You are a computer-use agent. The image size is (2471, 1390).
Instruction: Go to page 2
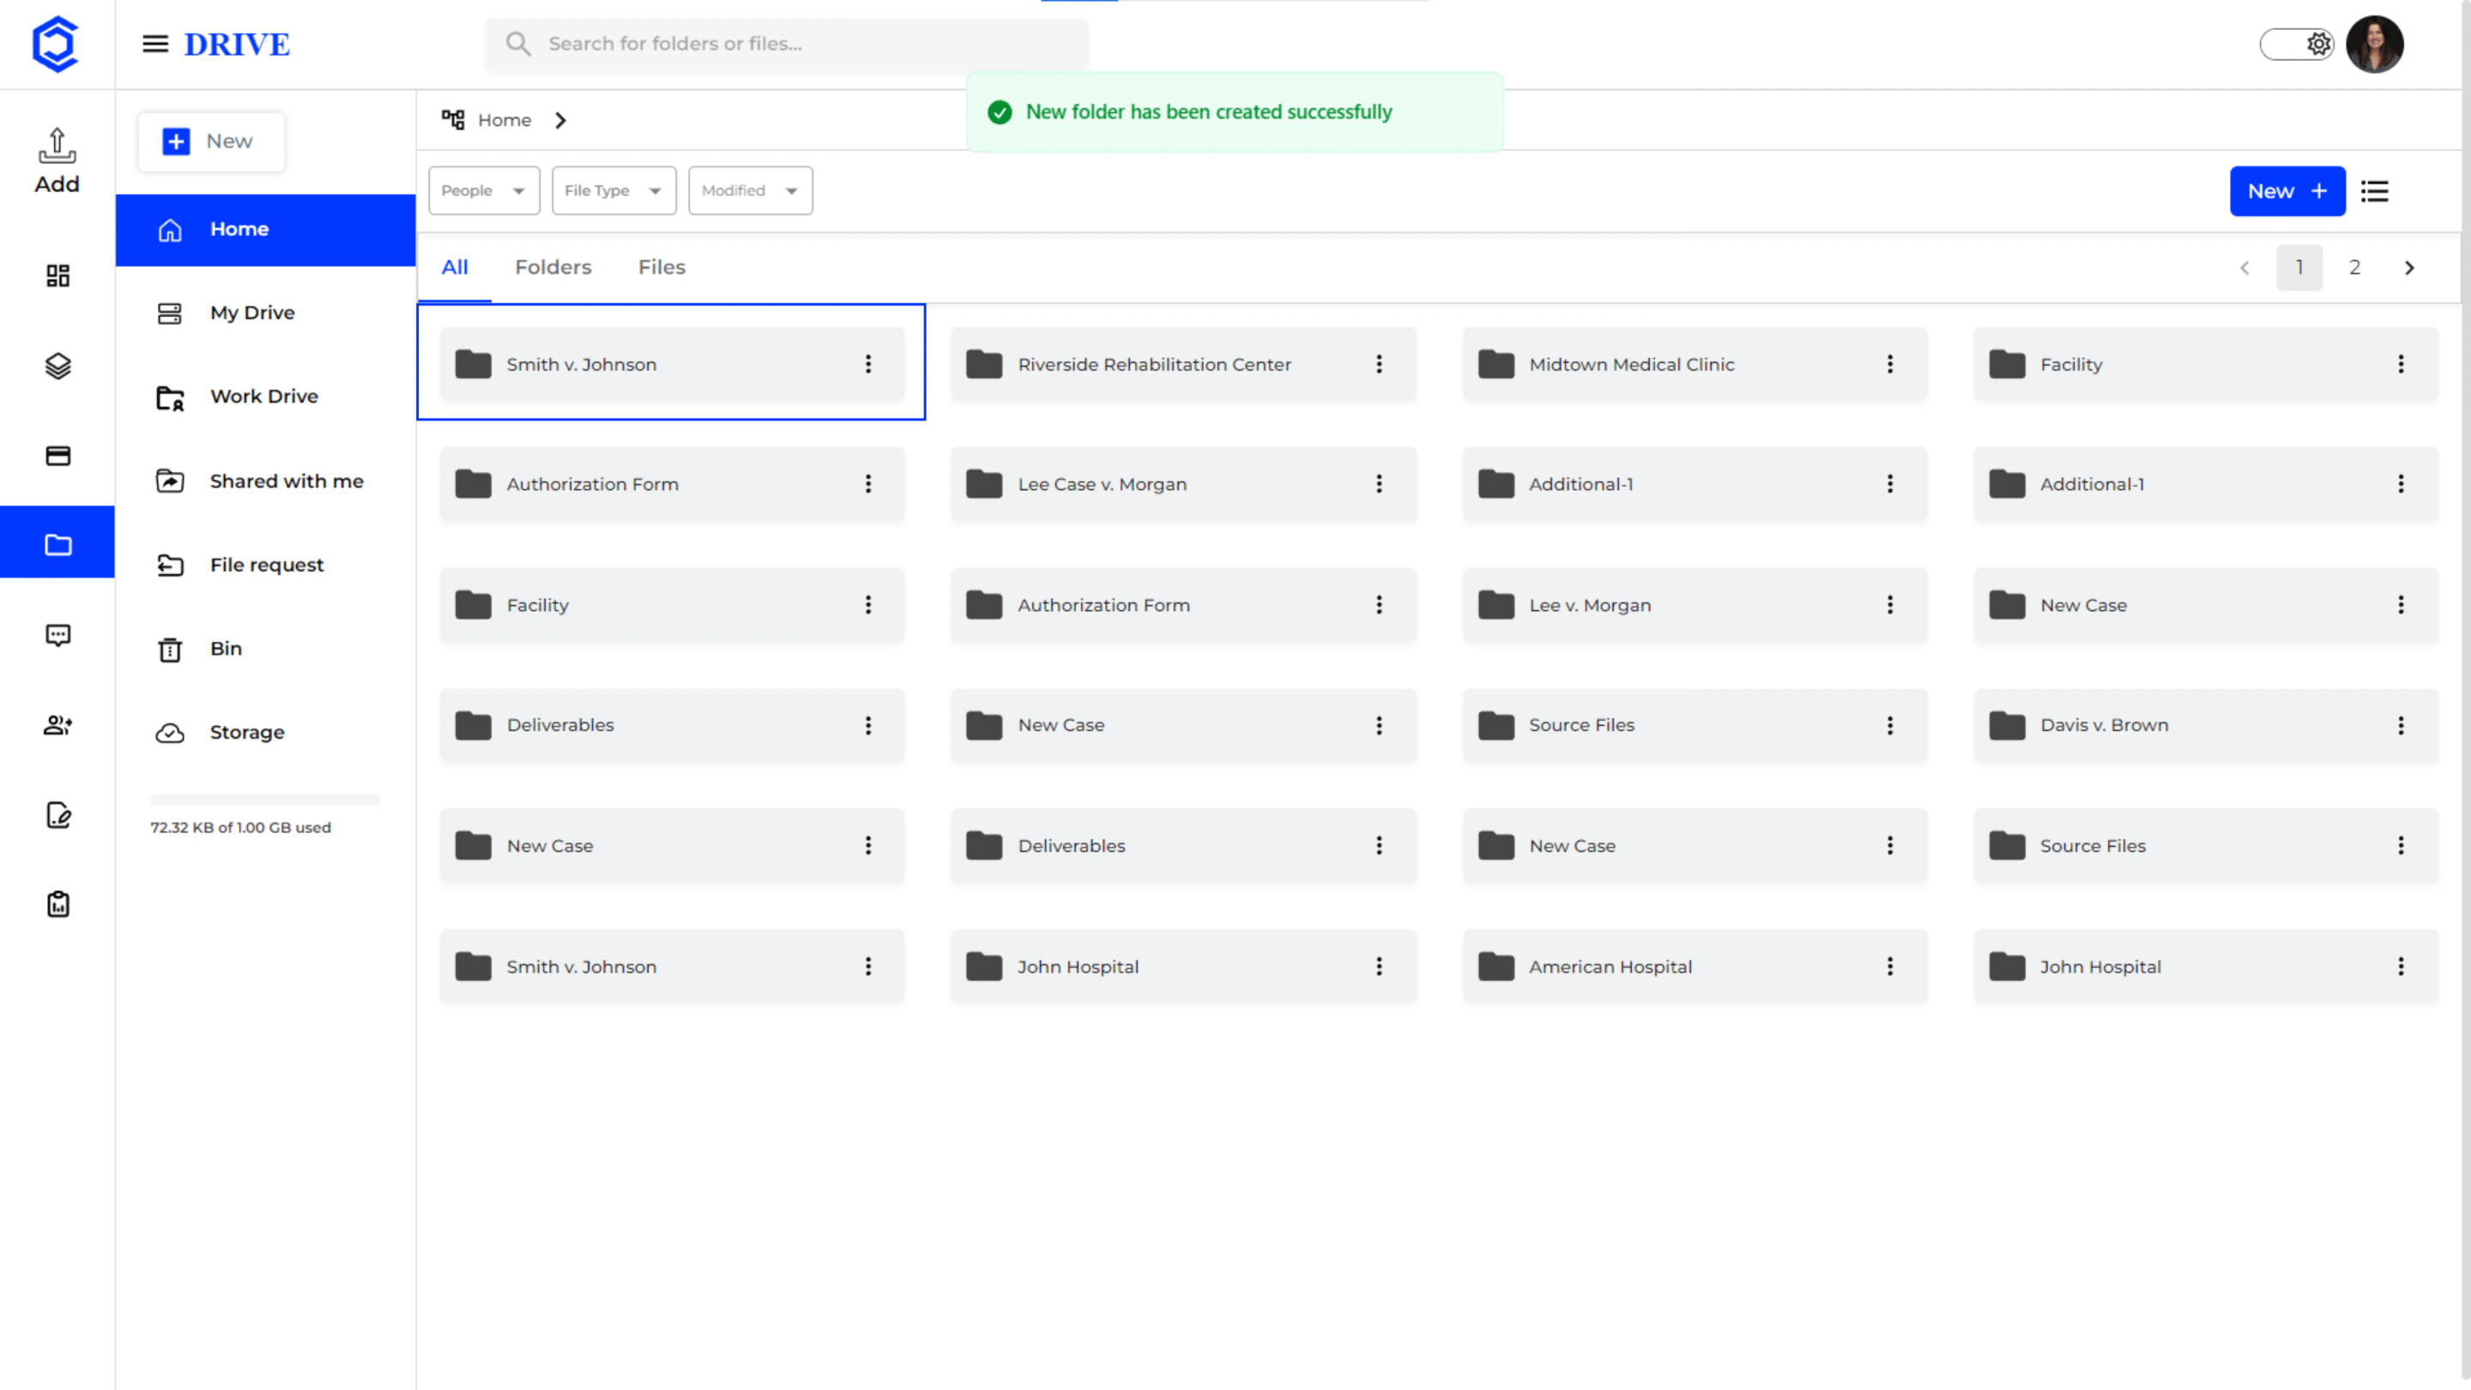(2354, 268)
